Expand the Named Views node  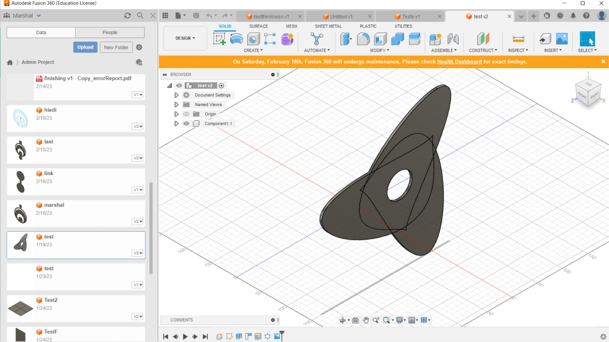[x=176, y=104]
